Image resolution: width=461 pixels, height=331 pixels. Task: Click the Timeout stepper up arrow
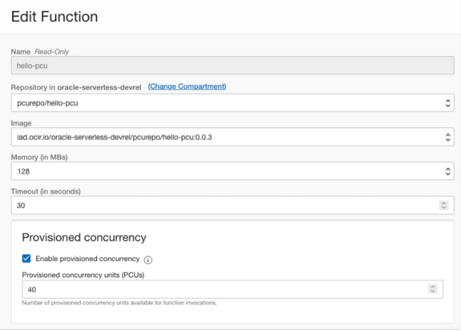click(443, 203)
